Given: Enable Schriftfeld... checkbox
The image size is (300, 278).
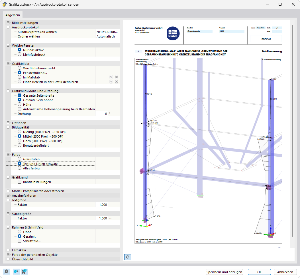Looking at the screenshot, I should (19, 241).
